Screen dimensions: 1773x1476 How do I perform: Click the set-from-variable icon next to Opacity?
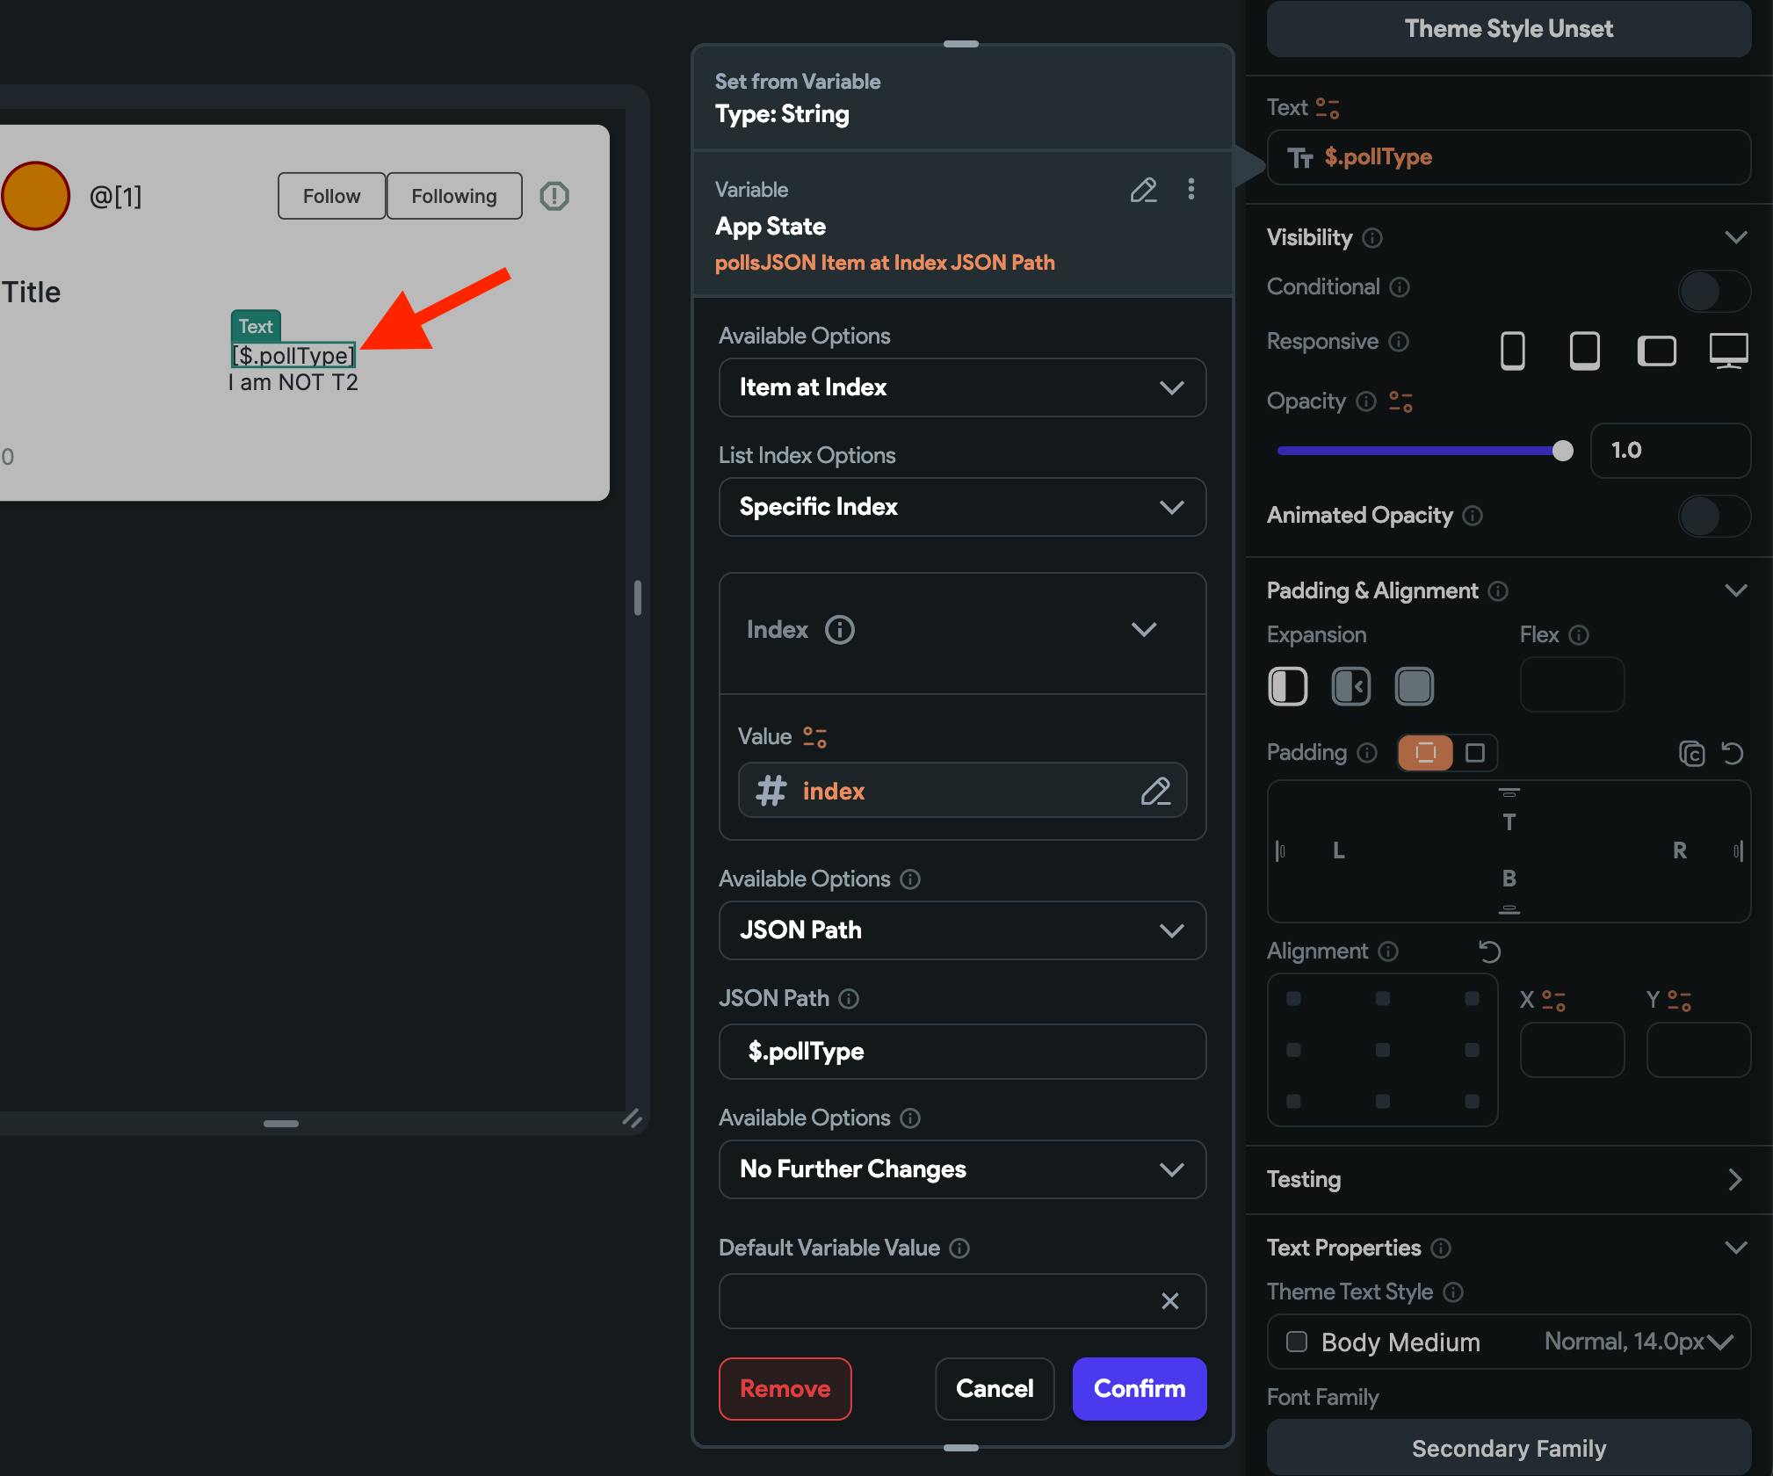click(x=1400, y=402)
